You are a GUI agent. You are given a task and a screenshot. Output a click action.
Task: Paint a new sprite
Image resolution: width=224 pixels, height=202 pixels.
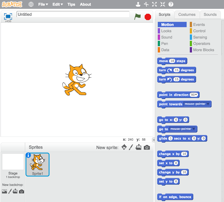(x=131, y=147)
